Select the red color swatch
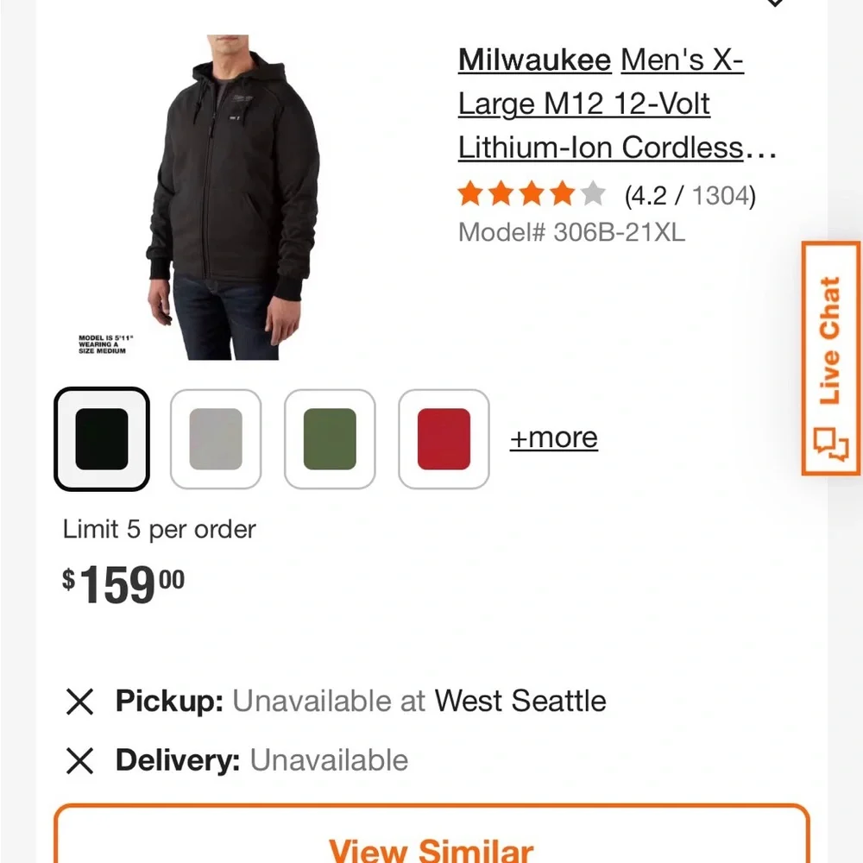 [443, 438]
